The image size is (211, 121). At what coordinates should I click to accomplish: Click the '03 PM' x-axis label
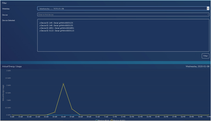pyautogui.click(x=140, y=117)
